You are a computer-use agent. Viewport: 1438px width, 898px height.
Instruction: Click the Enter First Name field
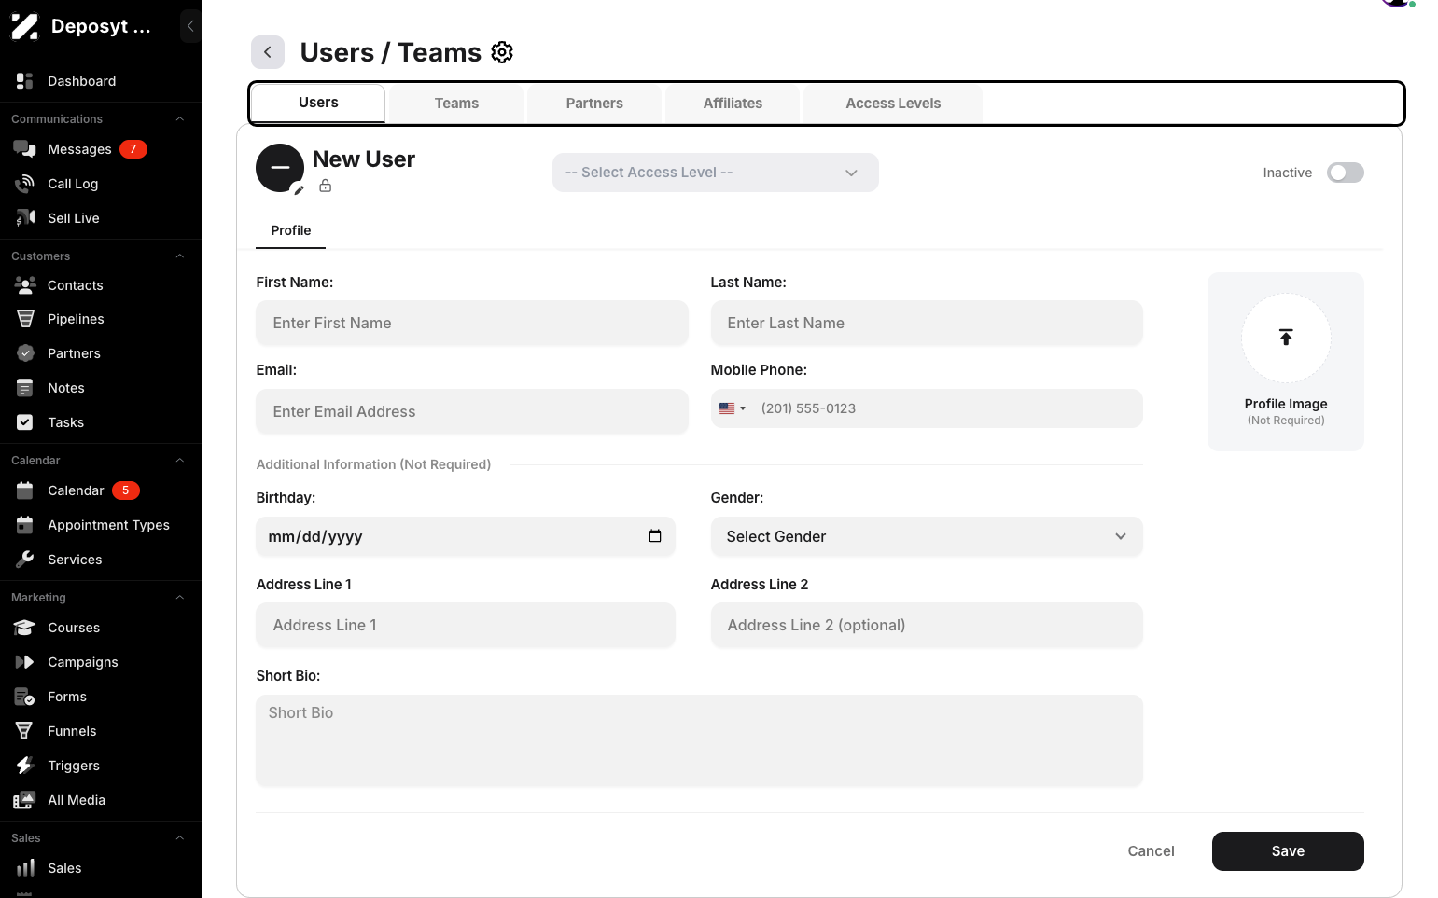coord(472,323)
